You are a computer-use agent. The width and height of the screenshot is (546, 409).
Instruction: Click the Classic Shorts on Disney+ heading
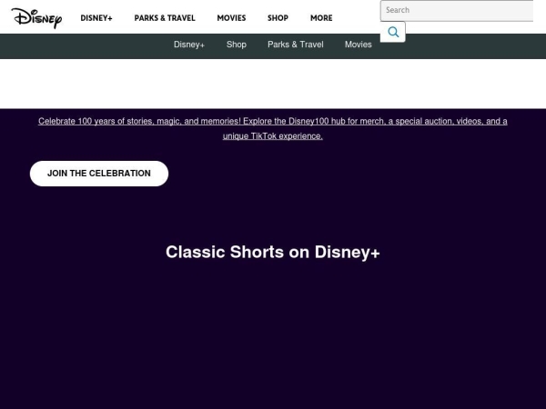[273, 252]
